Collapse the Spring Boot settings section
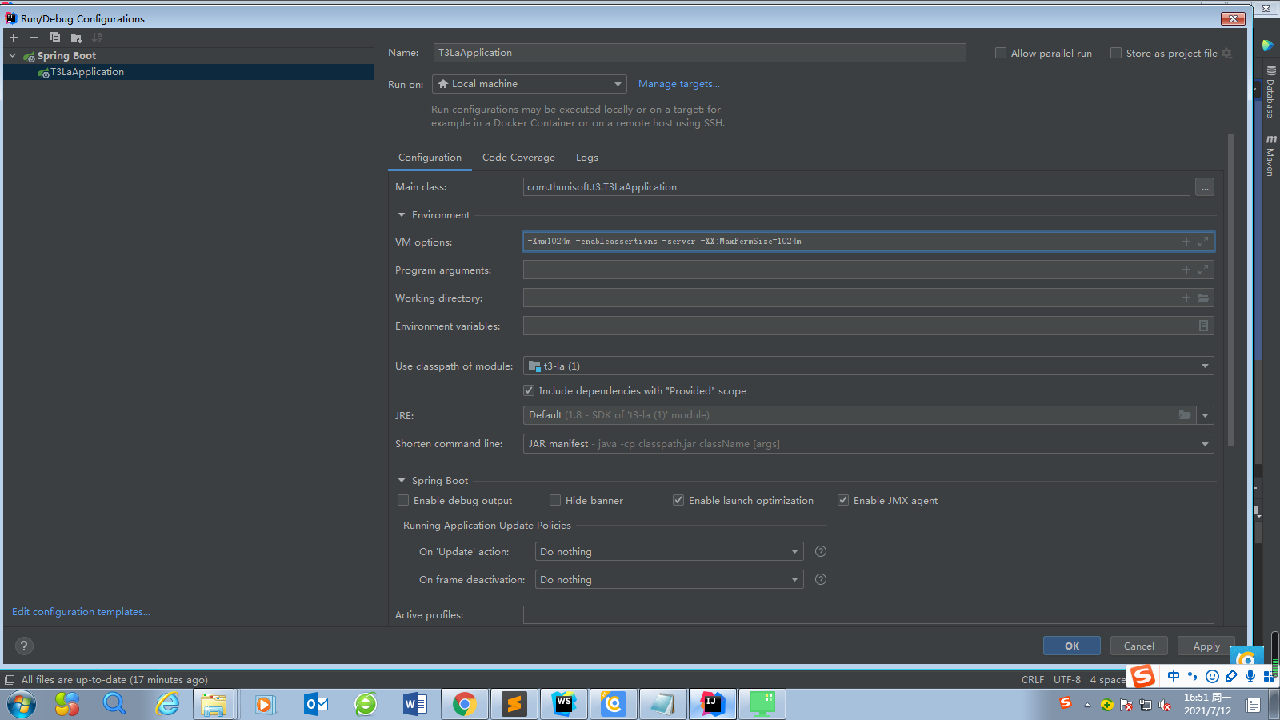 [402, 481]
